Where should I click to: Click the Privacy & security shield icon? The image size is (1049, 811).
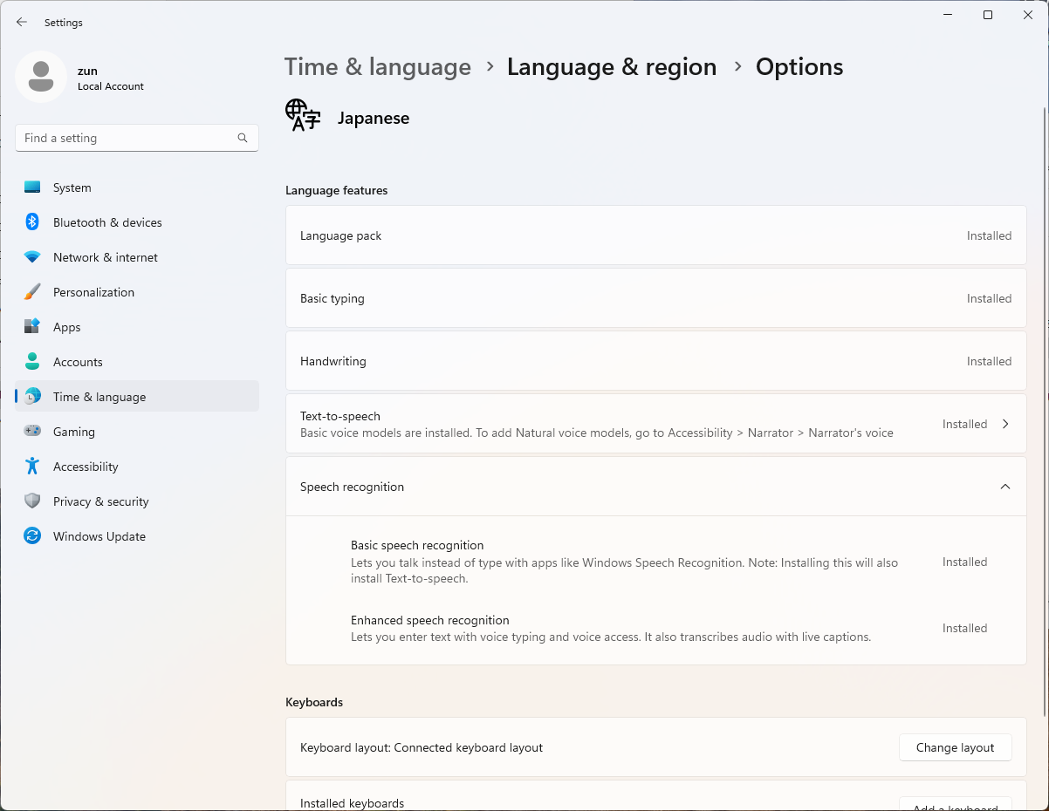(32, 501)
